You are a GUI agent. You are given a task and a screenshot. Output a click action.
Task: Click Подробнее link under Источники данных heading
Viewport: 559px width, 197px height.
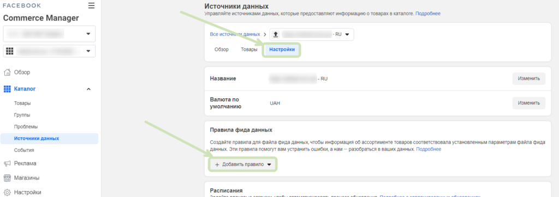click(428, 14)
